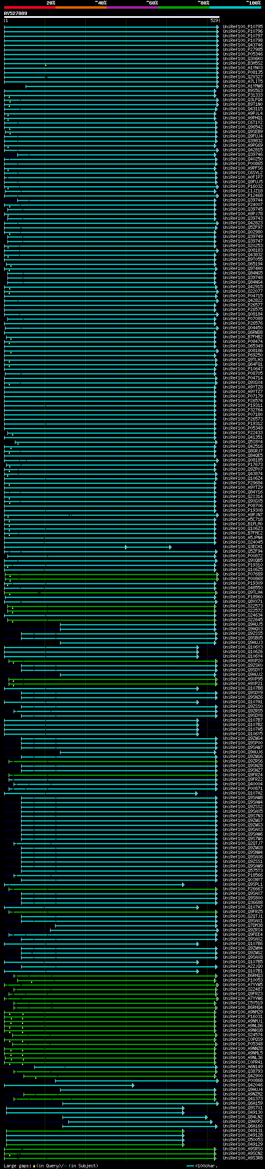Select the AV527889 query title

point(15,13)
